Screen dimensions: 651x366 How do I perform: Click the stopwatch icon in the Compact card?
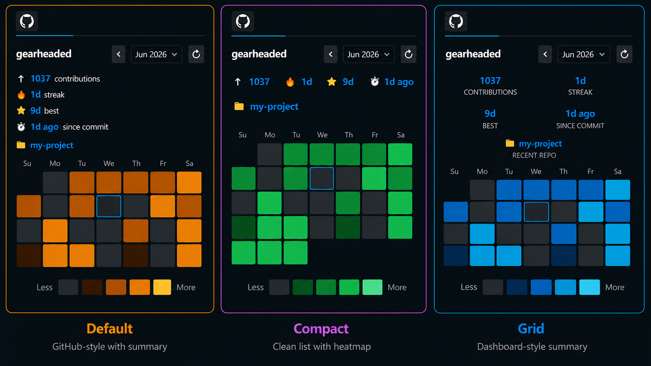point(375,81)
